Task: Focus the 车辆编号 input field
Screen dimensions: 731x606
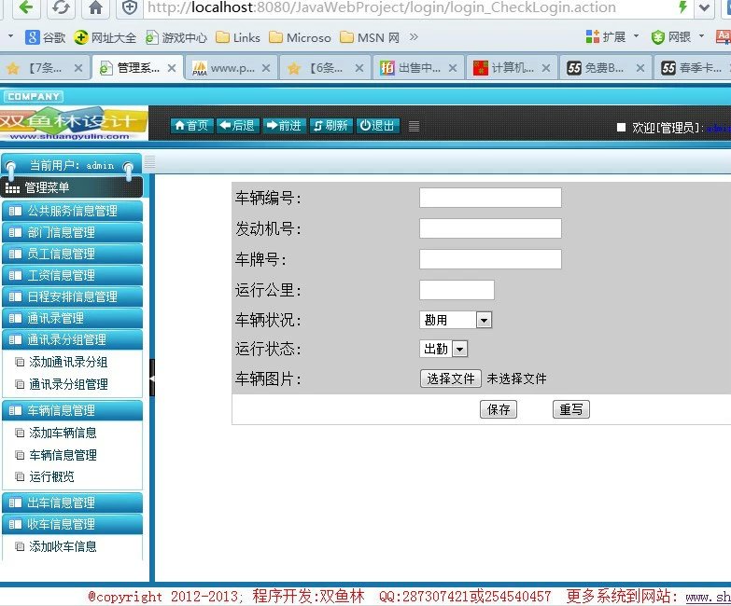Action: point(490,198)
